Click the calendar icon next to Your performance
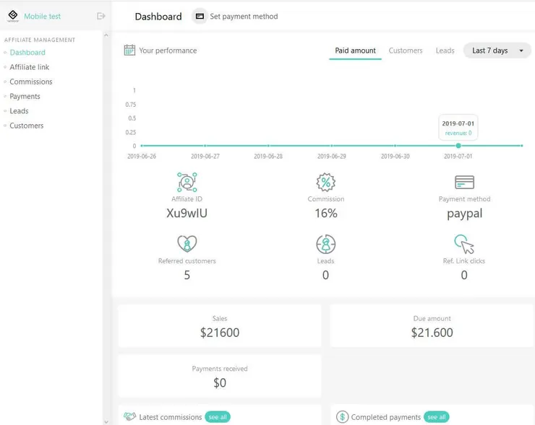 [x=129, y=50]
